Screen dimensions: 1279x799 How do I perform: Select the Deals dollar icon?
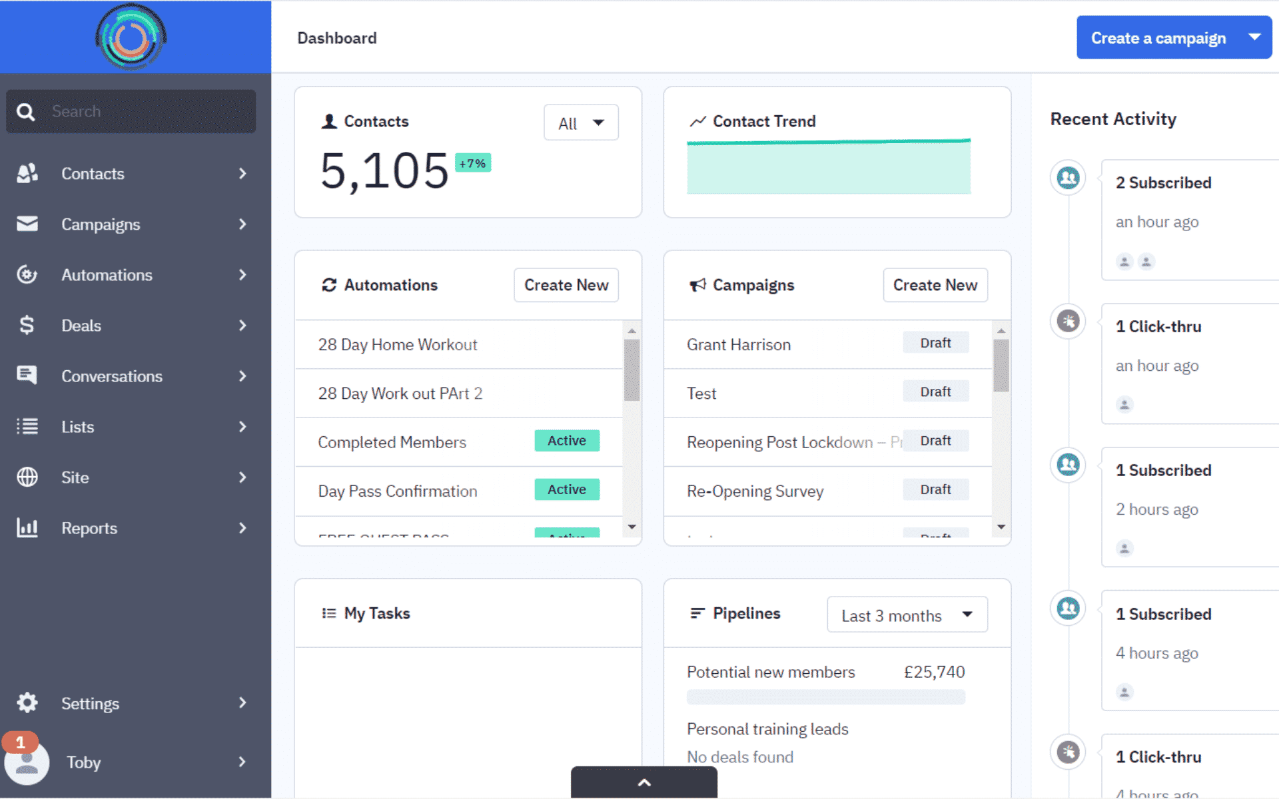pos(27,326)
